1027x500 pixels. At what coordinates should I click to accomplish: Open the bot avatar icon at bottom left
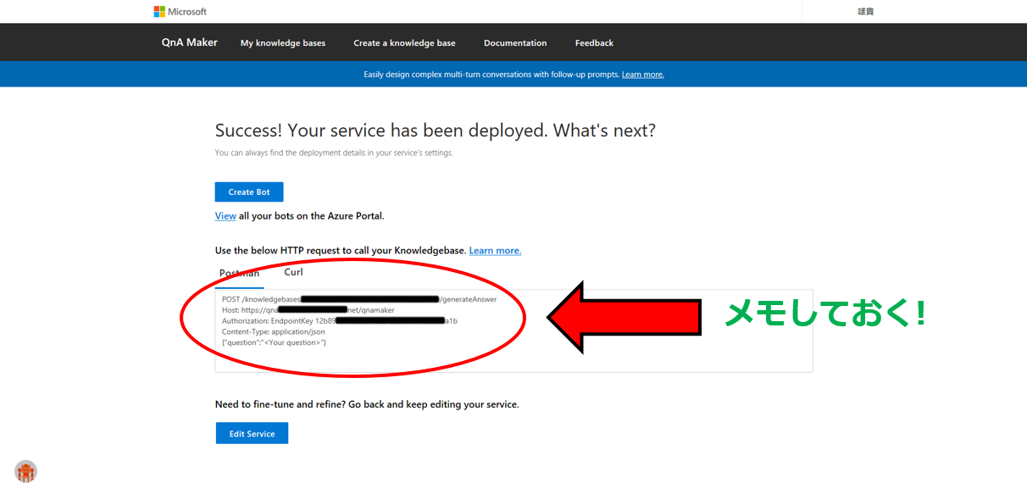click(x=26, y=472)
